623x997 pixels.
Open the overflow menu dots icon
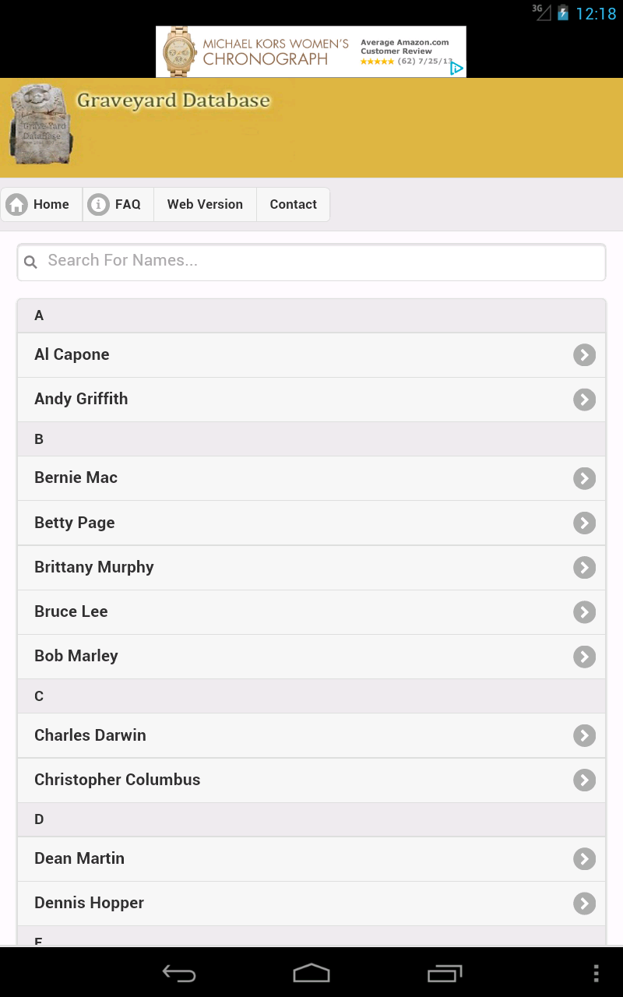pos(597,972)
